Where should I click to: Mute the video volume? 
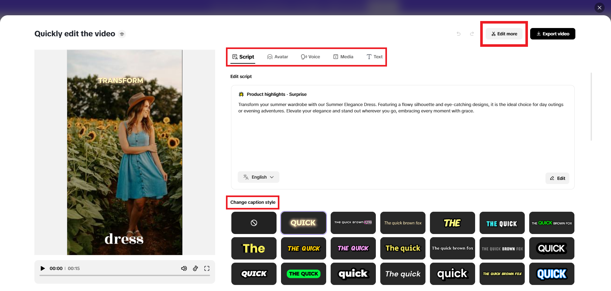(x=184, y=268)
